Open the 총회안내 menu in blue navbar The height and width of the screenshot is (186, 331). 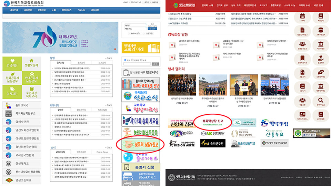tap(14, 10)
